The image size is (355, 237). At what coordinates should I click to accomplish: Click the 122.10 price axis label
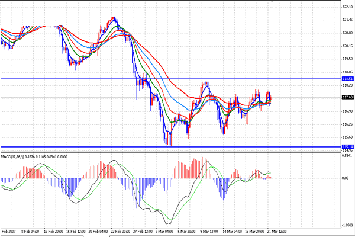pyautogui.click(x=347, y=7)
